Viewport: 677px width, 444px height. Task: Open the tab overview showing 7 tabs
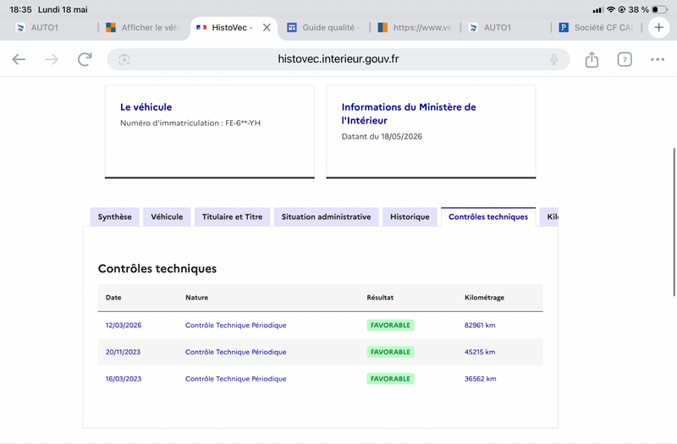625,59
